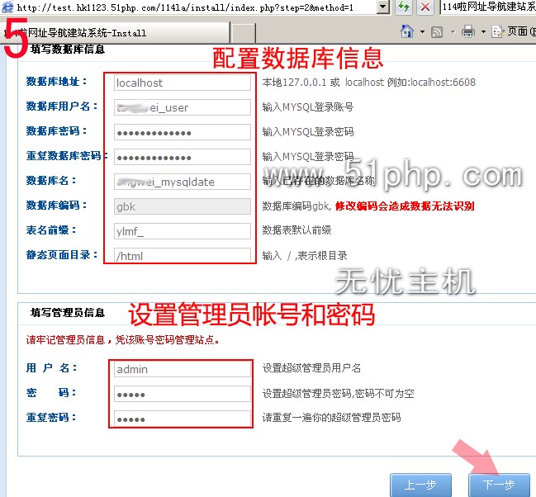This screenshot has width=536, height=497.
Task: Click the printer icon
Action: pyautogui.click(x=468, y=32)
